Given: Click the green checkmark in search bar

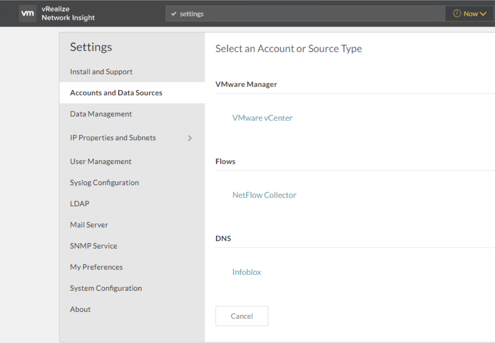Looking at the screenshot, I should [x=173, y=14].
